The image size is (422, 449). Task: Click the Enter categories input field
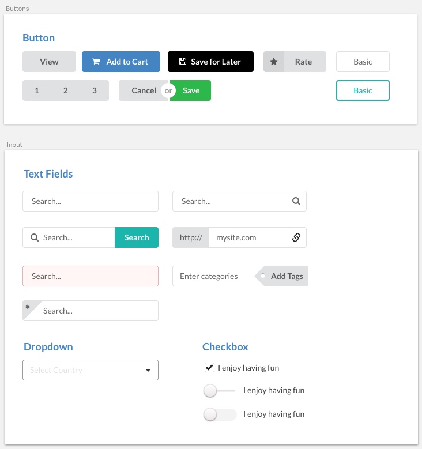(214, 276)
